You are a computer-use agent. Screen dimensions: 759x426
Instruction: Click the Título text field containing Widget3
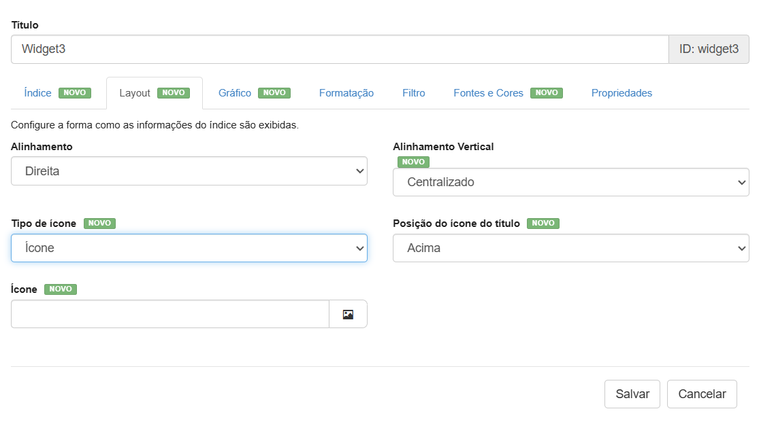pyautogui.click(x=339, y=49)
